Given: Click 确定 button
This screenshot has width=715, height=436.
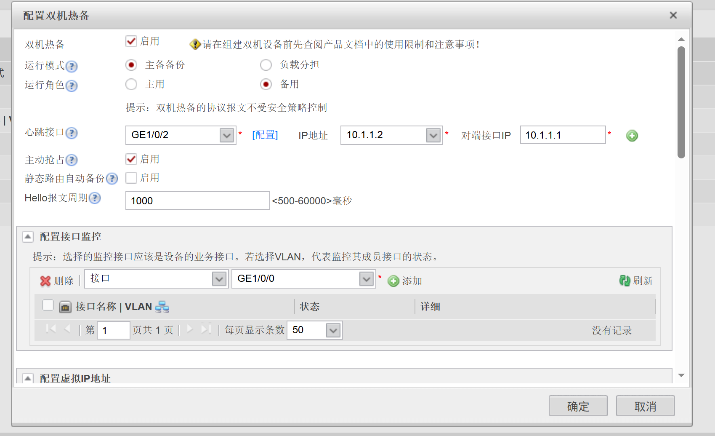Looking at the screenshot, I should tap(578, 406).
